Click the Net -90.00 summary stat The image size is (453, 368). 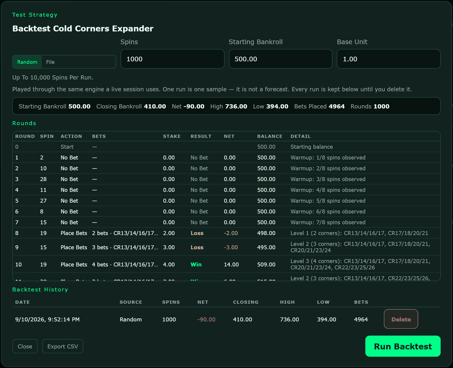click(188, 107)
